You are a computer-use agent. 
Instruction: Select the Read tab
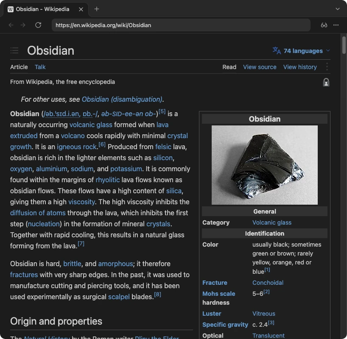click(x=229, y=67)
